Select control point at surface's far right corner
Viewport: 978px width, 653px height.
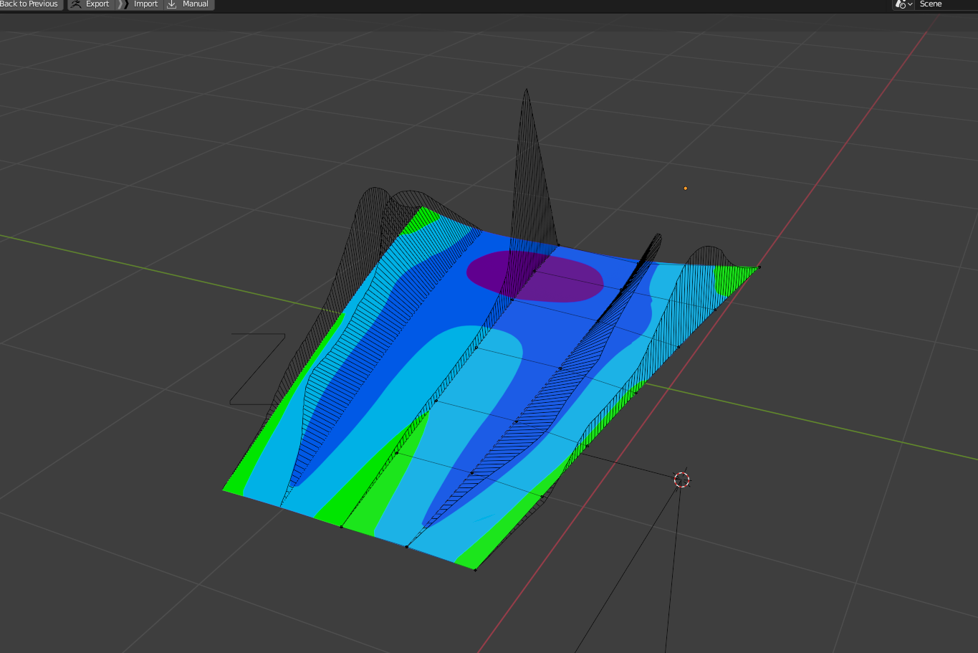[x=759, y=267]
